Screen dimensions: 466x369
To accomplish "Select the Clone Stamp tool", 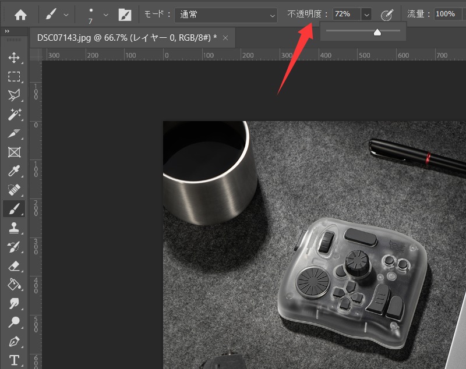I will click(x=14, y=228).
